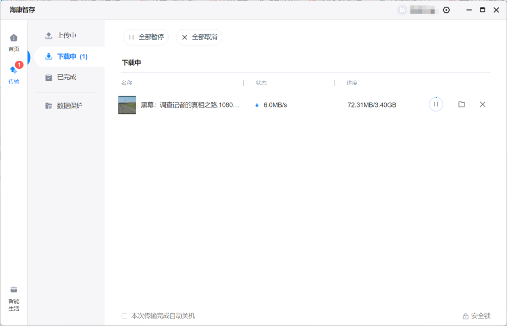507x326 pixels.
Task: Click the 安全锁 security lock icon
Action: pyautogui.click(x=476, y=316)
